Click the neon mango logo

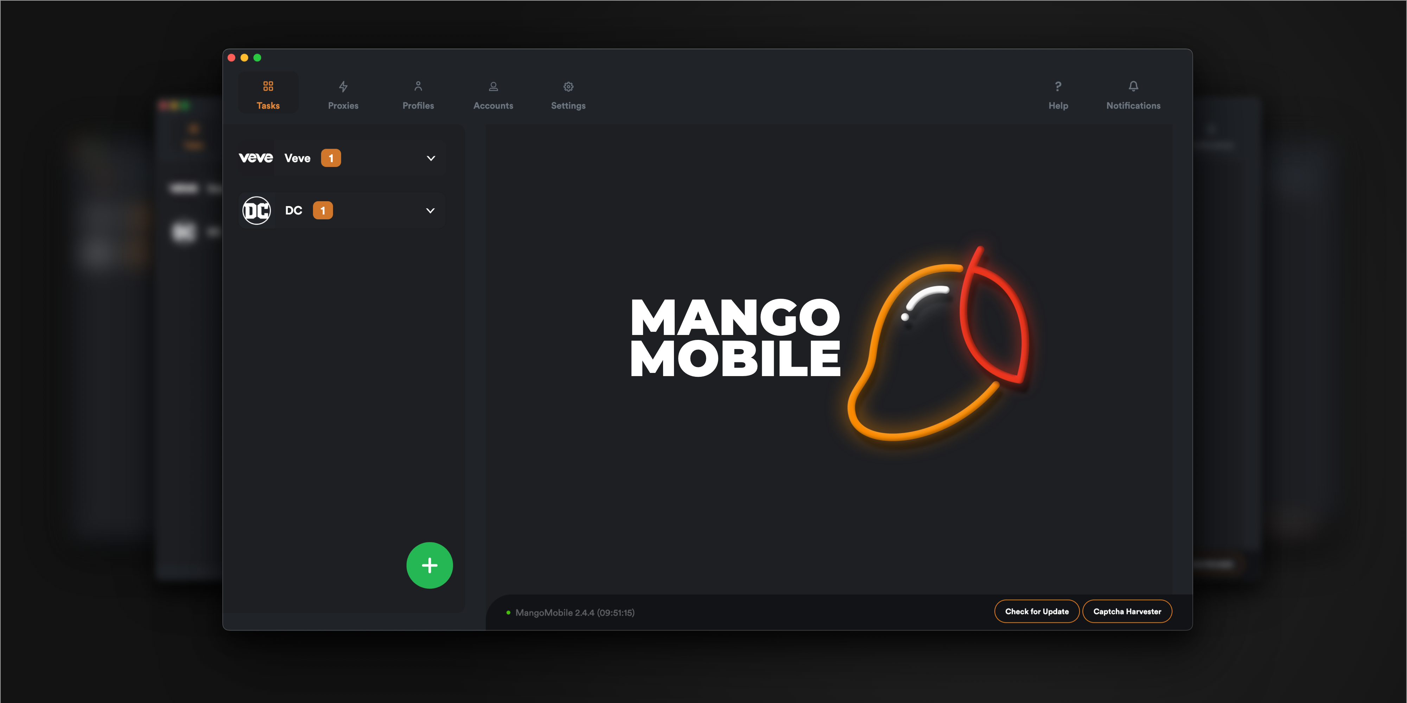pyautogui.click(x=938, y=344)
